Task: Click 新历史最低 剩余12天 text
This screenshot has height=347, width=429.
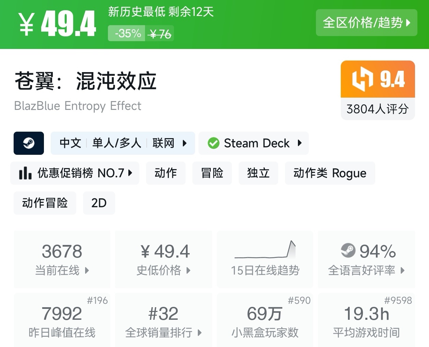Action: (161, 12)
